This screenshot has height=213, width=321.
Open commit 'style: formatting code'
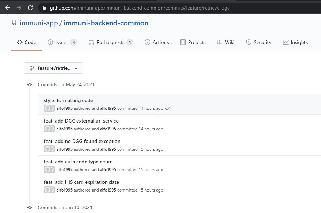[x=68, y=100]
